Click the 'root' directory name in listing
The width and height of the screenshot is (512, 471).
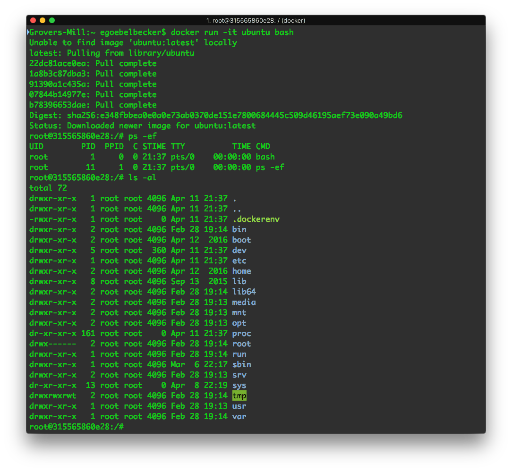tap(242, 344)
